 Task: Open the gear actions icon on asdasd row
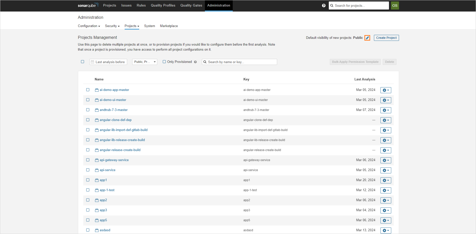tap(385, 230)
